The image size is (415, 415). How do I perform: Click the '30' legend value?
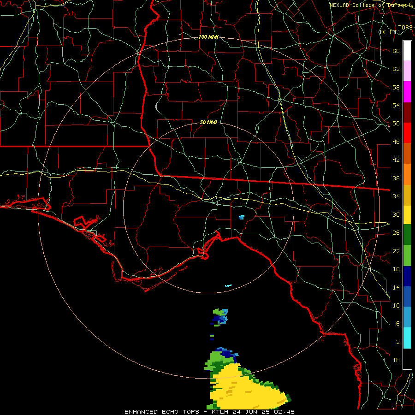coord(396,214)
